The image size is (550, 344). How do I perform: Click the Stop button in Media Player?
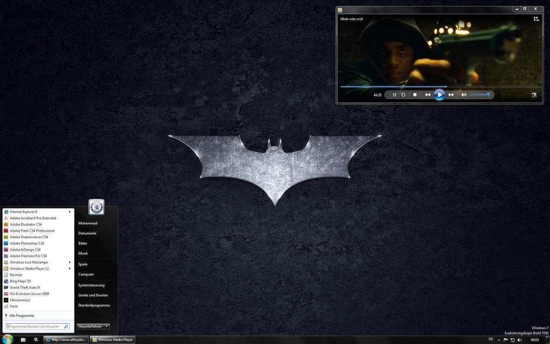click(x=415, y=95)
